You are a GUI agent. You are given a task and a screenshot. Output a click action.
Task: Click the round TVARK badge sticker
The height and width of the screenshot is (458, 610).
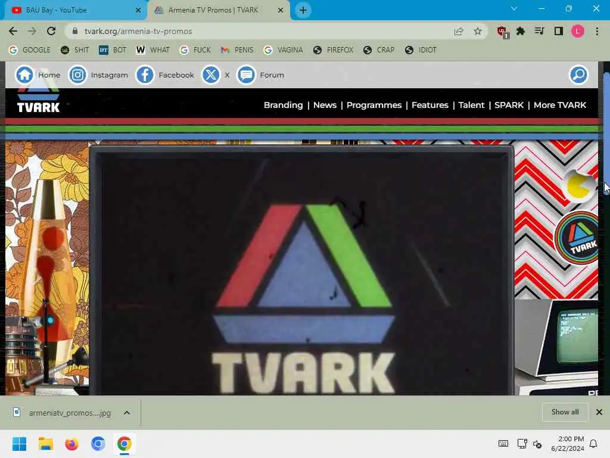577,239
